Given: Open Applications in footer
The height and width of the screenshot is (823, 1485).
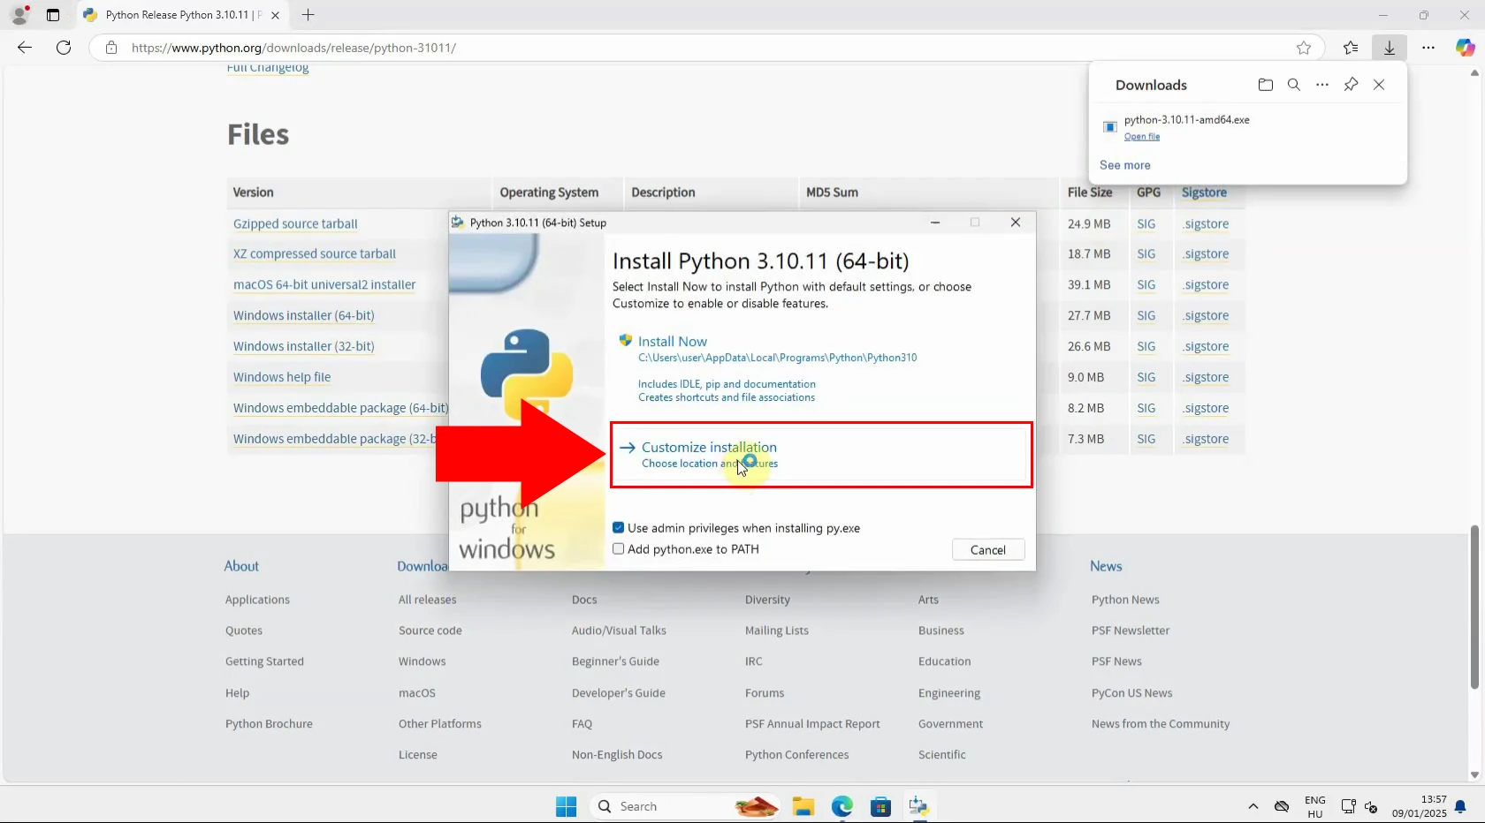Looking at the screenshot, I should (x=257, y=600).
